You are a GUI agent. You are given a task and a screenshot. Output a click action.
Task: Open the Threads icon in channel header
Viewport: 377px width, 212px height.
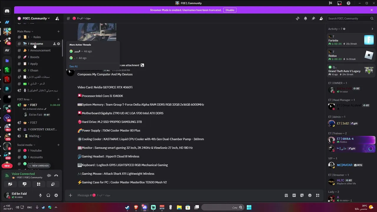click(297, 18)
